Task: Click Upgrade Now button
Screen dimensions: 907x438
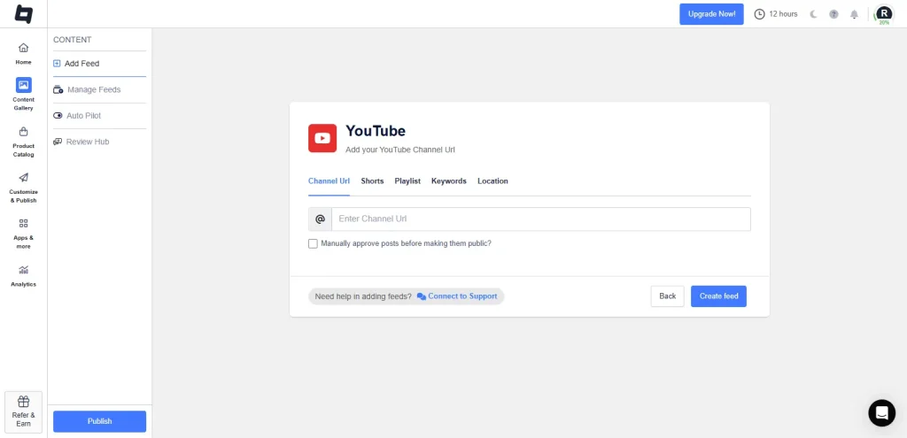Action: (711, 14)
